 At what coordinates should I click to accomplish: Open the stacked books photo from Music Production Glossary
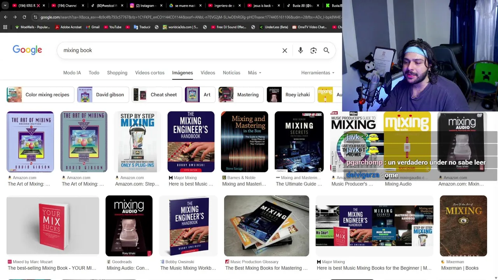(267, 226)
